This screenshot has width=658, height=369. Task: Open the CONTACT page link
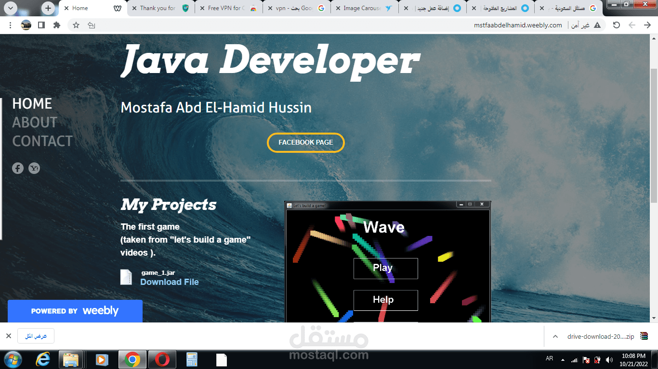pos(42,141)
